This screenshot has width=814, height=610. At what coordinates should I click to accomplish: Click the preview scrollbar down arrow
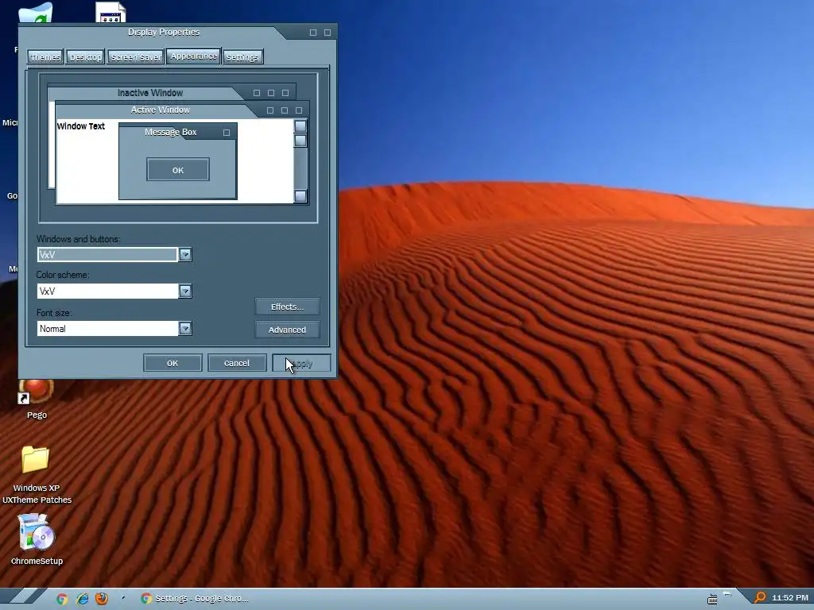(300, 195)
